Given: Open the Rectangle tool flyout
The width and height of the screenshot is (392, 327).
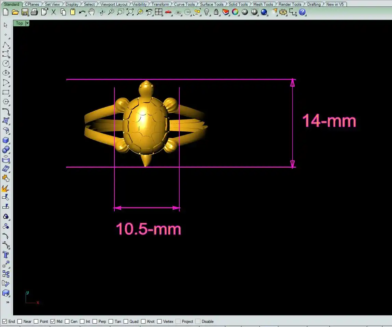Looking at the screenshot, I should pyautogui.click(x=6, y=92).
